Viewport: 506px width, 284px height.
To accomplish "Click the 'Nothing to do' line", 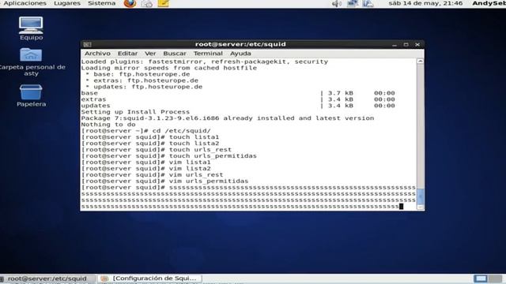I will (x=108, y=125).
